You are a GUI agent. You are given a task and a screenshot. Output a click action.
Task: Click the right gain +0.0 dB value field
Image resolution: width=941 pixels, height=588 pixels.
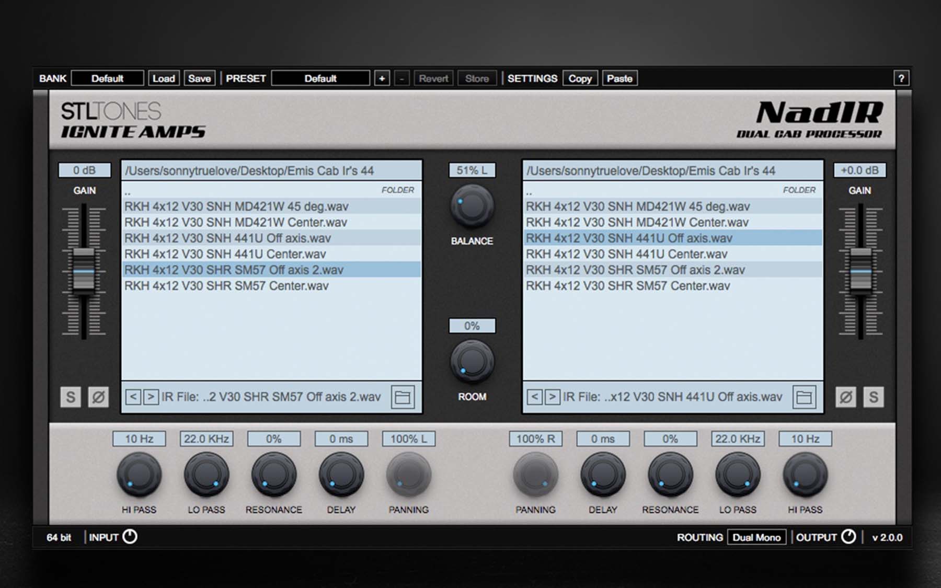click(x=859, y=170)
